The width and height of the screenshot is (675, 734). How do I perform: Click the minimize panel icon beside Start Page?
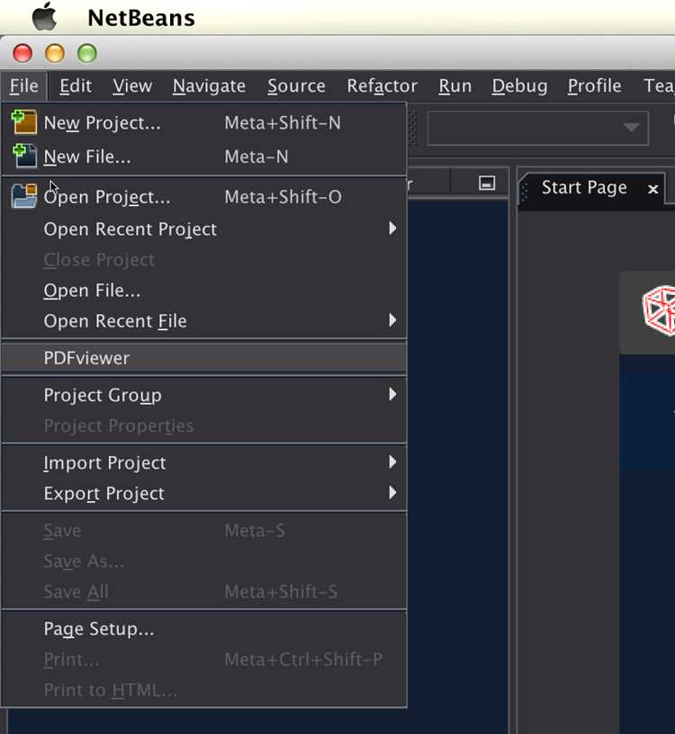click(x=487, y=183)
